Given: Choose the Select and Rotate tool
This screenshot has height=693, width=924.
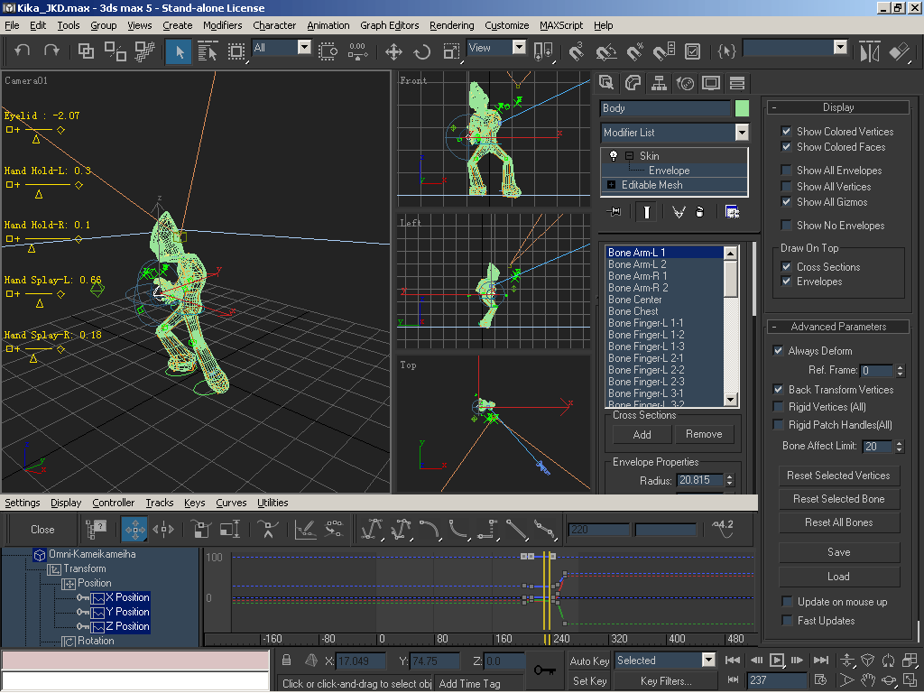Looking at the screenshot, I should [x=422, y=51].
